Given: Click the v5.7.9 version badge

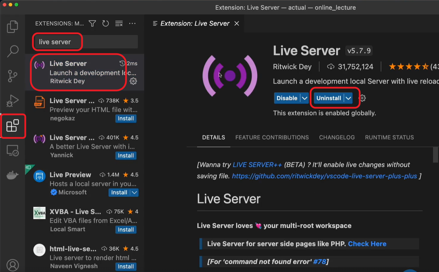Looking at the screenshot, I should pos(359,51).
